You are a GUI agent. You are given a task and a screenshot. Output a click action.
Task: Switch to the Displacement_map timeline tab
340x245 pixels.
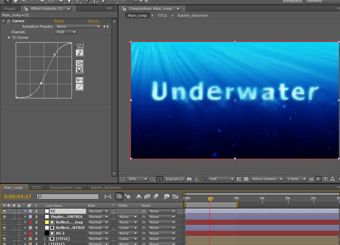pyautogui.click(x=66, y=187)
